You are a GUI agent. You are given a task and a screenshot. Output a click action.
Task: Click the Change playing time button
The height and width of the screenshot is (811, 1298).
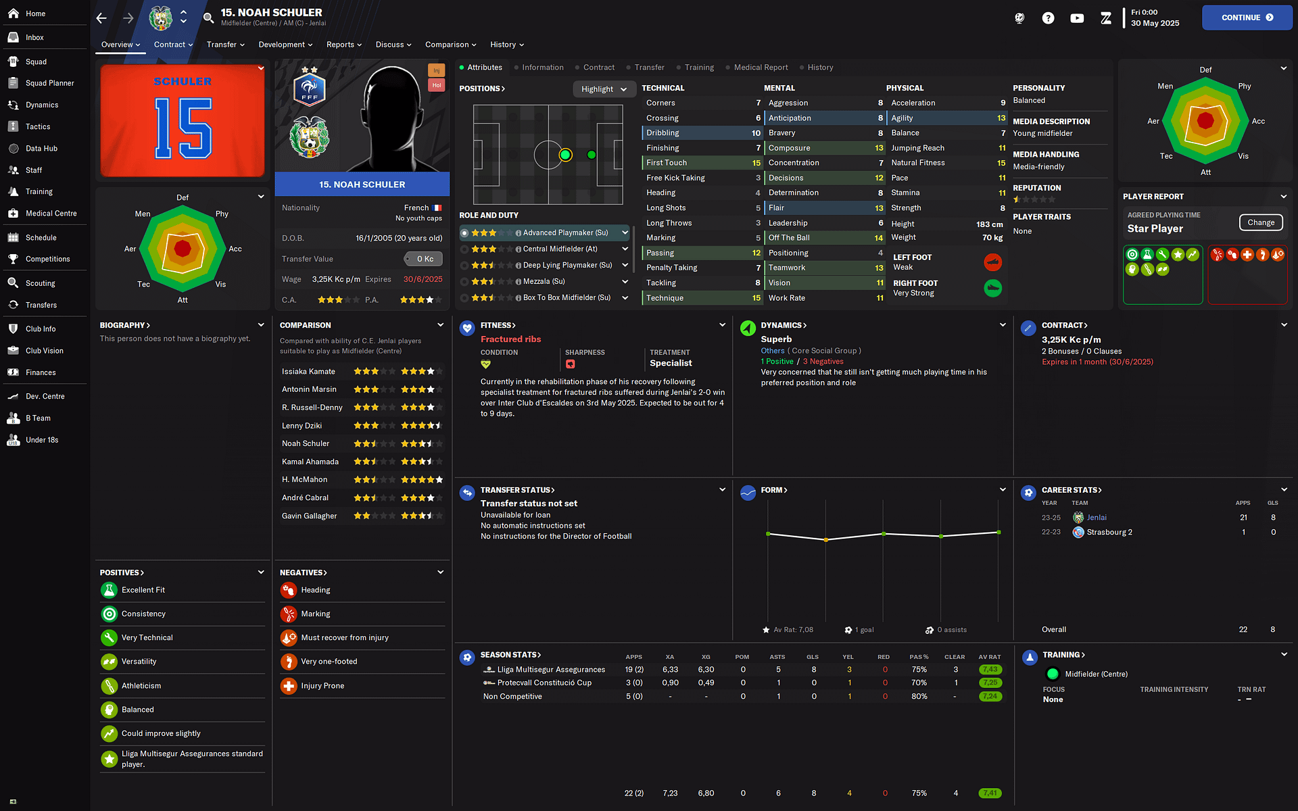[1260, 222]
